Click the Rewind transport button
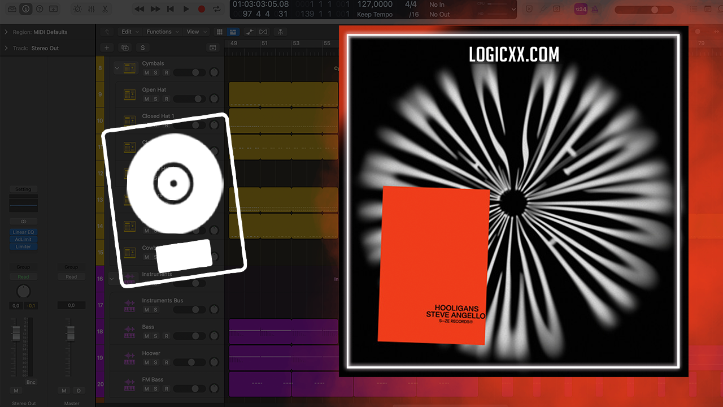Screen dimensions: 723x407 click(x=139, y=9)
